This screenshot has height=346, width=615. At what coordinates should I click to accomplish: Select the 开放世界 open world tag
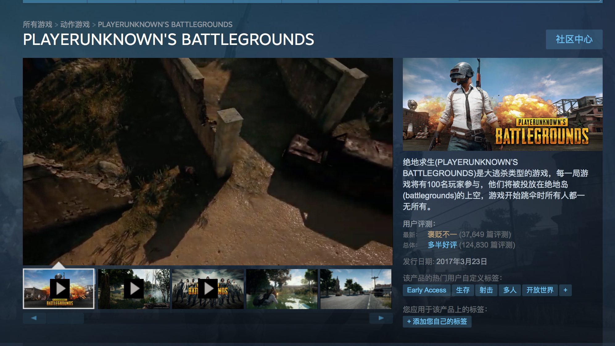pos(540,290)
